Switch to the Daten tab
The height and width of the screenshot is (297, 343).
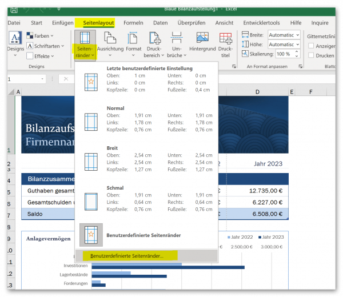coord(160,23)
